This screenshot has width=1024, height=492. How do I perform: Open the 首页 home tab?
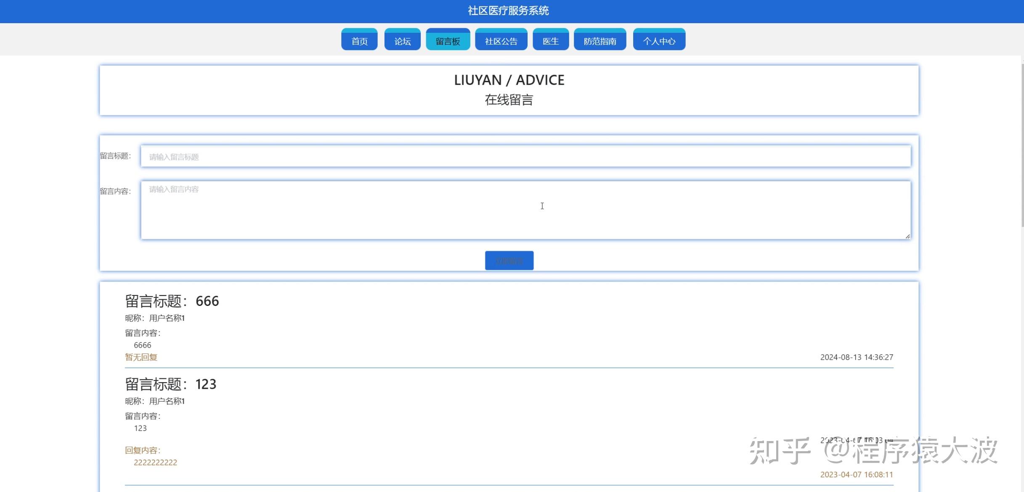[359, 40]
